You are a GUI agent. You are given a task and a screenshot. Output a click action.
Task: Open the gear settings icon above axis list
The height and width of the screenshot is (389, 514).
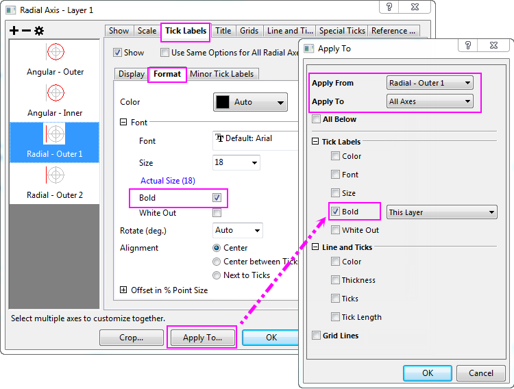pos(38,31)
